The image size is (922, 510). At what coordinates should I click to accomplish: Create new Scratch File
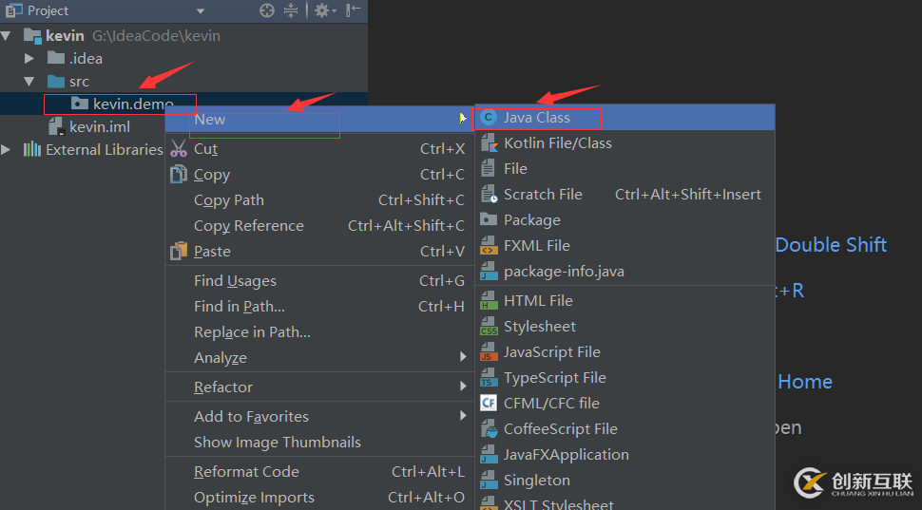pyautogui.click(x=624, y=195)
